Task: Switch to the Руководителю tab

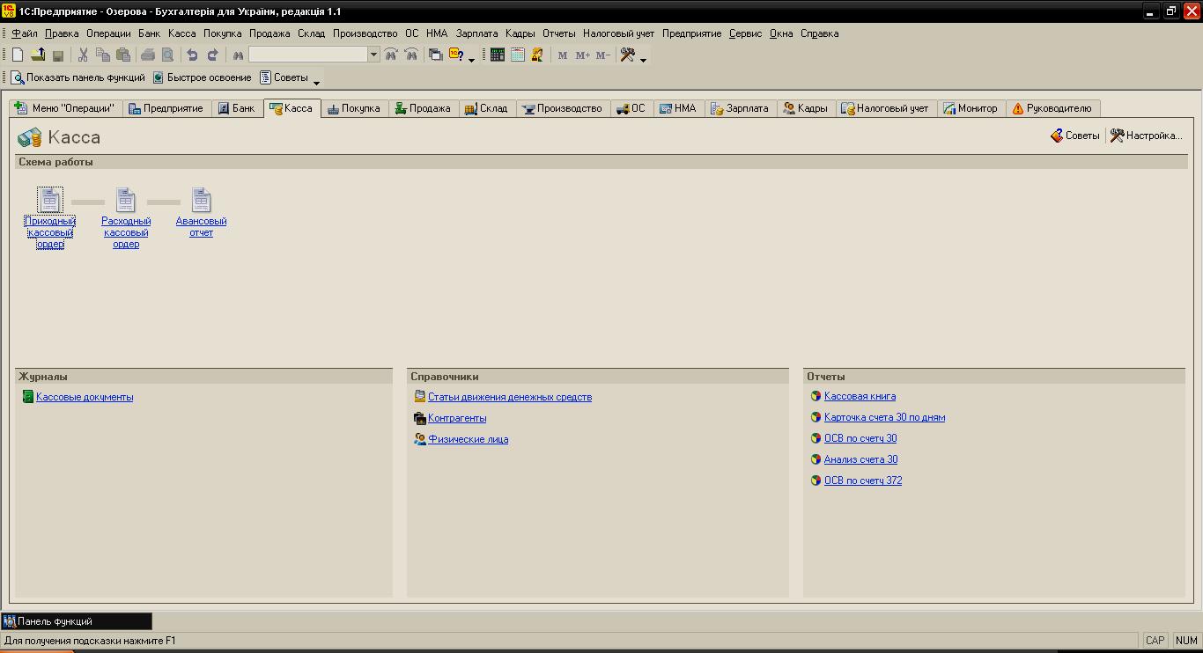Action: pyautogui.click(x=1052, y=108)
